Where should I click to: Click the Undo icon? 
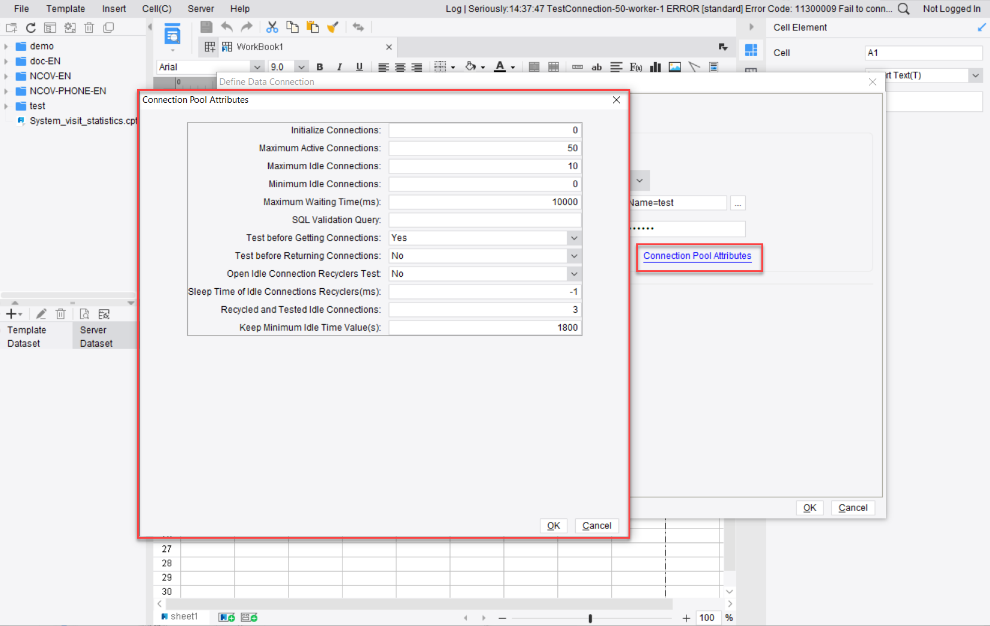pyautogui.click(x=226, y=27)
